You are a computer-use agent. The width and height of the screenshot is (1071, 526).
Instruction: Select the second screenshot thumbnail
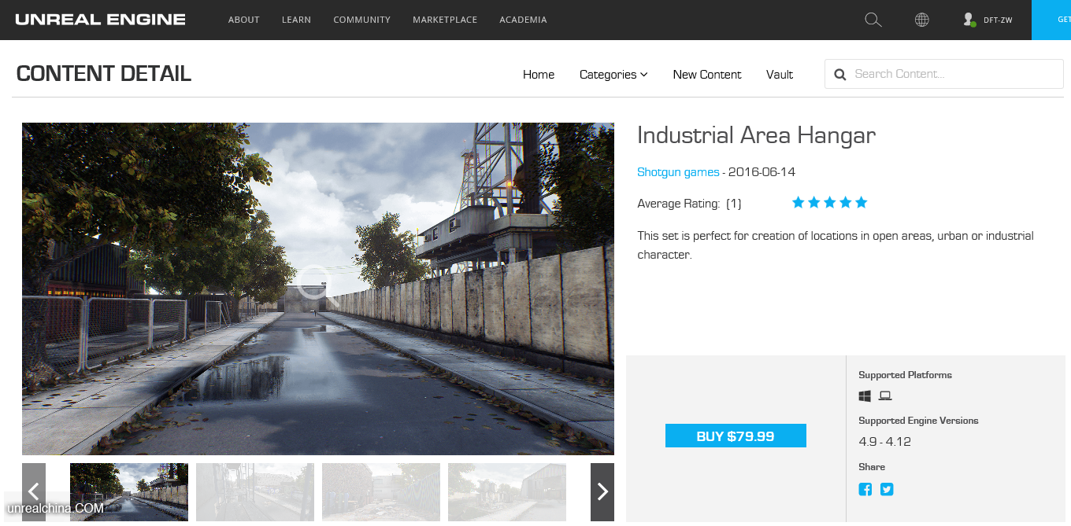pyautogui.click(x=255, y=492)
